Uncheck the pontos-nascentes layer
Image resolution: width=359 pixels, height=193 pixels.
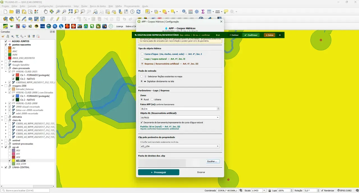coord(6,45)
